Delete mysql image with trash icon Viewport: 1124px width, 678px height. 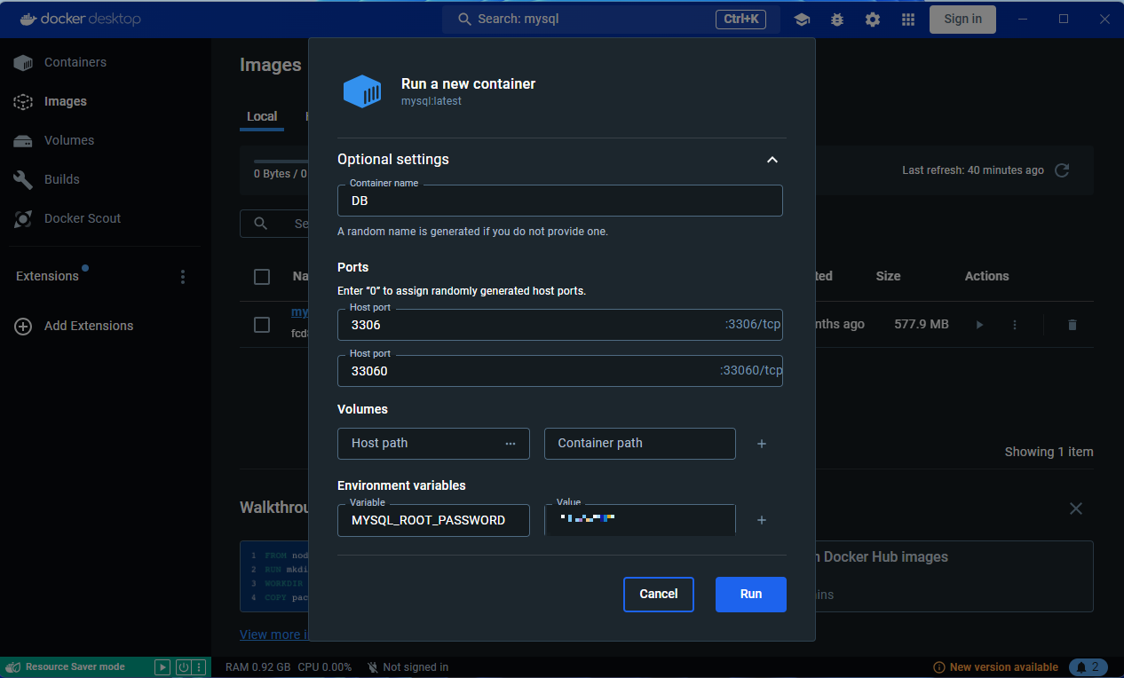tap(1072, 325)
